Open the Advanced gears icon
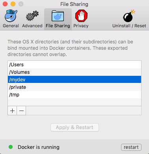Viewport: 149px width, 154px height. pyautogui.click(x=32, y=16)
